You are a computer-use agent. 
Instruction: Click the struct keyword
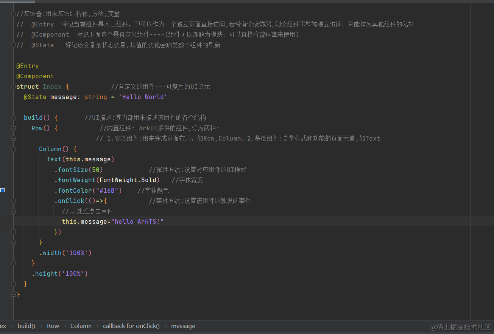coord(27,87)
